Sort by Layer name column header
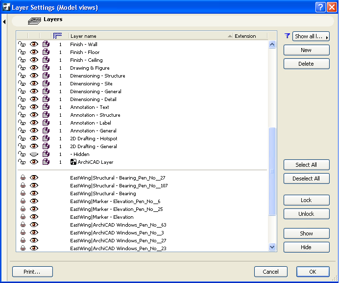This screenshot has width=339, height=283. (151, 36)
